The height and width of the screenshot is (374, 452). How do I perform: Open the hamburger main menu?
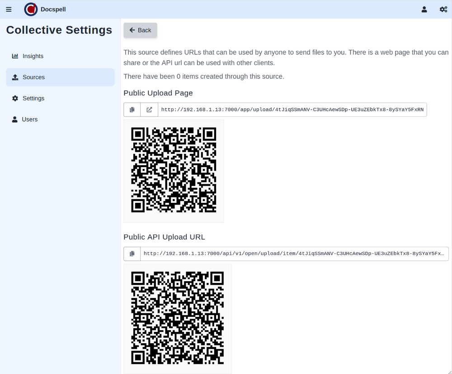tap(9, 9)
